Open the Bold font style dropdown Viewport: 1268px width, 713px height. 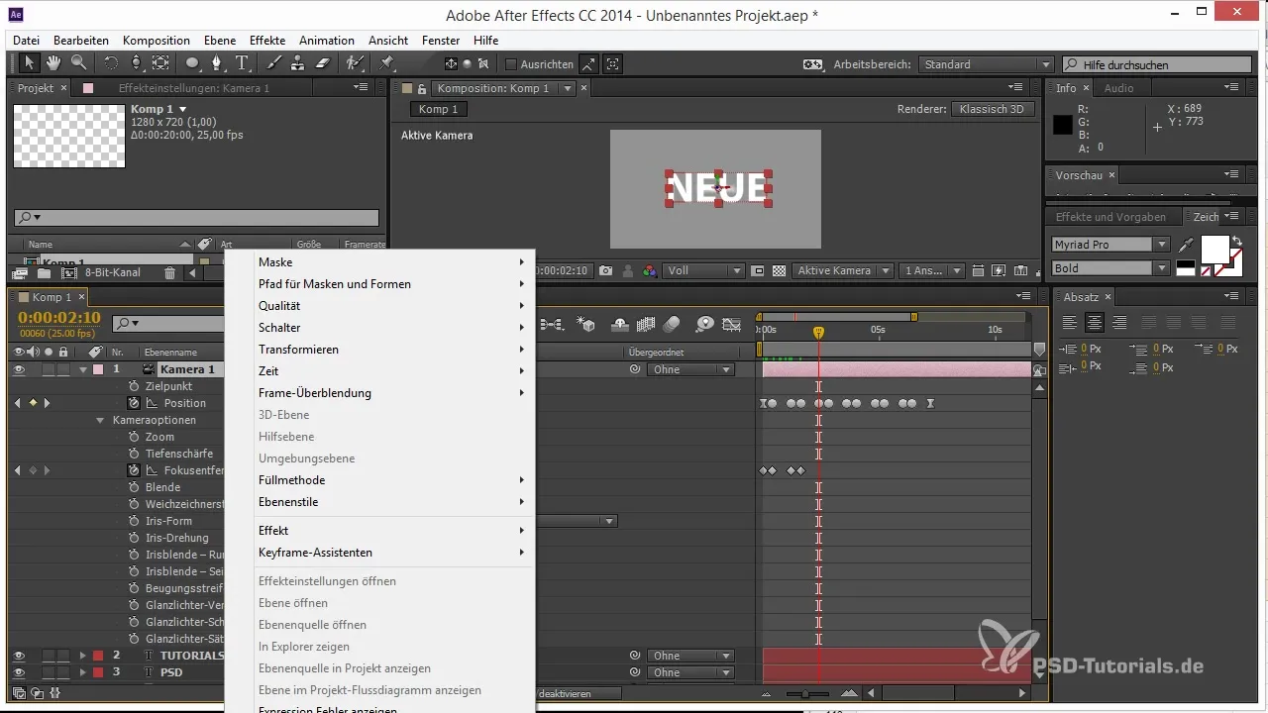pos(1110,268)
